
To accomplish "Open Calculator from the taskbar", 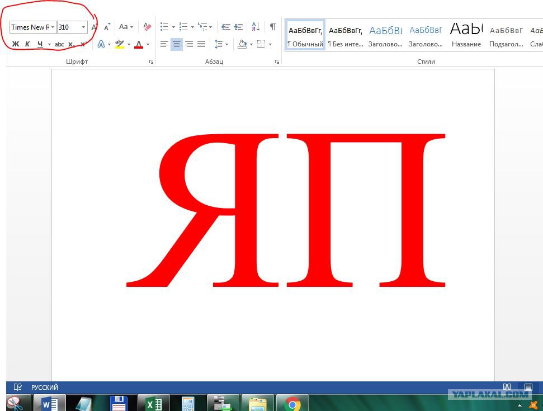I will pos(188,403).
